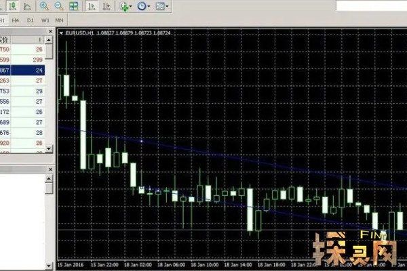This screenshot has height=271, width=407.
Task: Tile chart windows with grid icon
Action: point(73,6)
